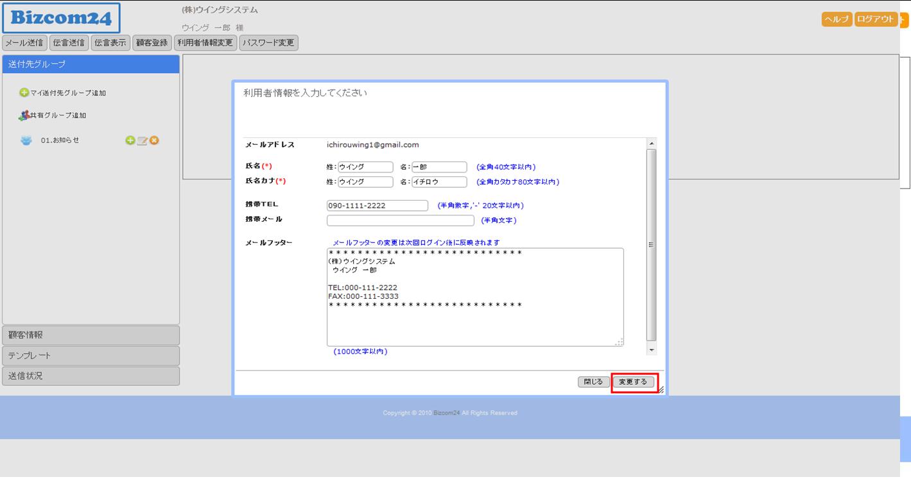Click the Bizcom24 logo
This screenshot has height=502, width=911.
(x=61, y=18)
